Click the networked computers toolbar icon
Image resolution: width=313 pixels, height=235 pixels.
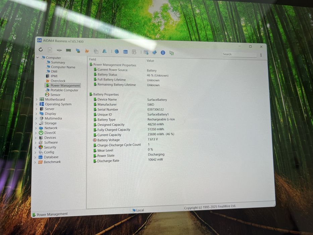[78, 51]
